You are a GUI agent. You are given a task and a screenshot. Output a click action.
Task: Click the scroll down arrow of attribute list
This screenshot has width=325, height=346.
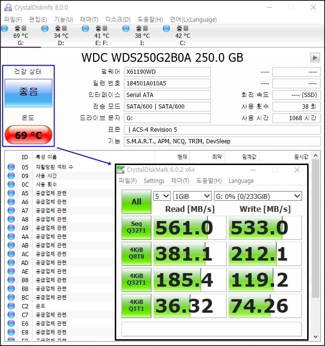(x=315, y=336)
